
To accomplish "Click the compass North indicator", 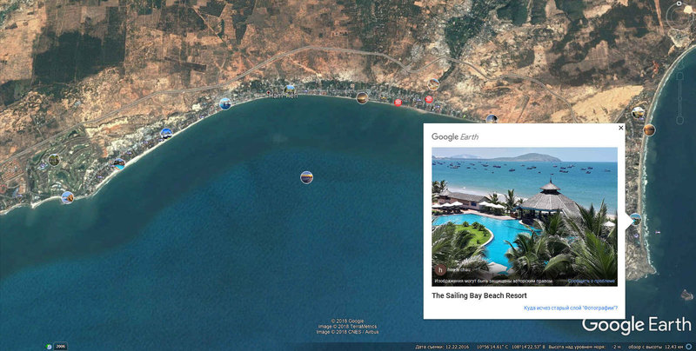I will [679, 3].
